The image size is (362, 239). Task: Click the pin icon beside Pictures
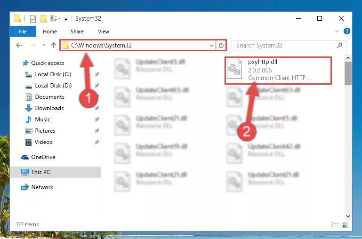tap(97, 131)
